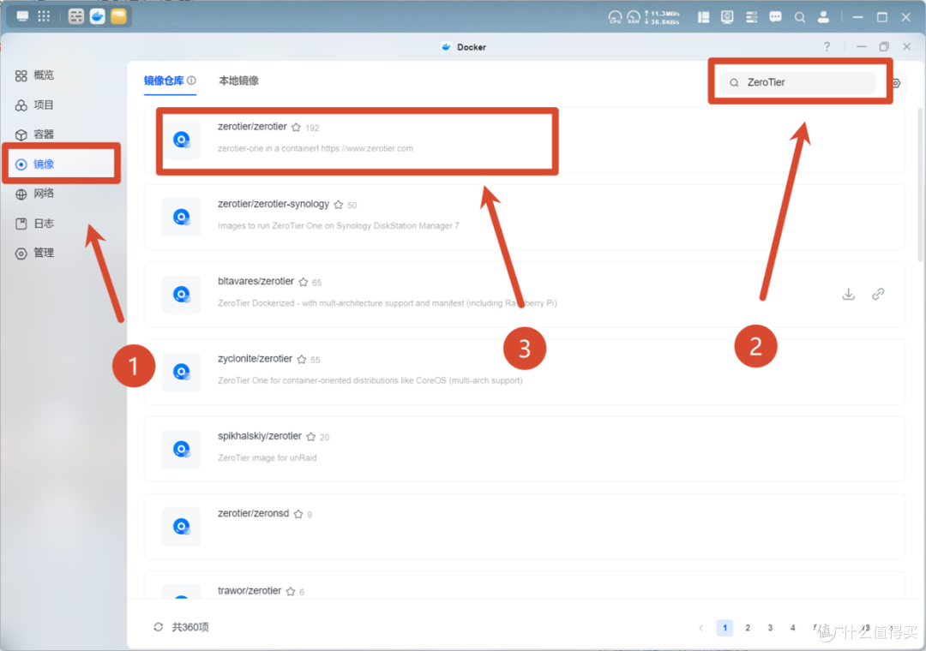Open the 网络 network section
Viewport: 926px width, 651px height.
point(35,194)
